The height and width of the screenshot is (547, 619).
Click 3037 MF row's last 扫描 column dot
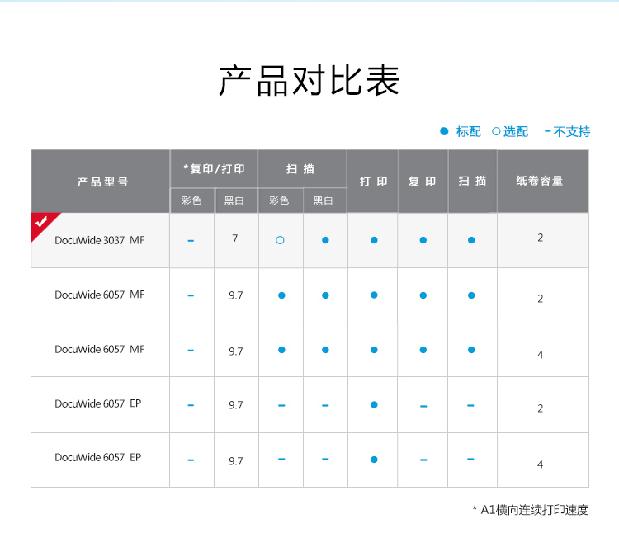[x=471, y=240]
